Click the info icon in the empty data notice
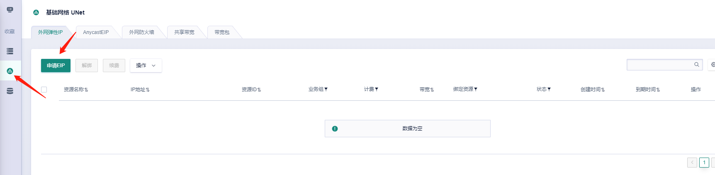This screenshot has height=175, width=715. coord(335,129)
